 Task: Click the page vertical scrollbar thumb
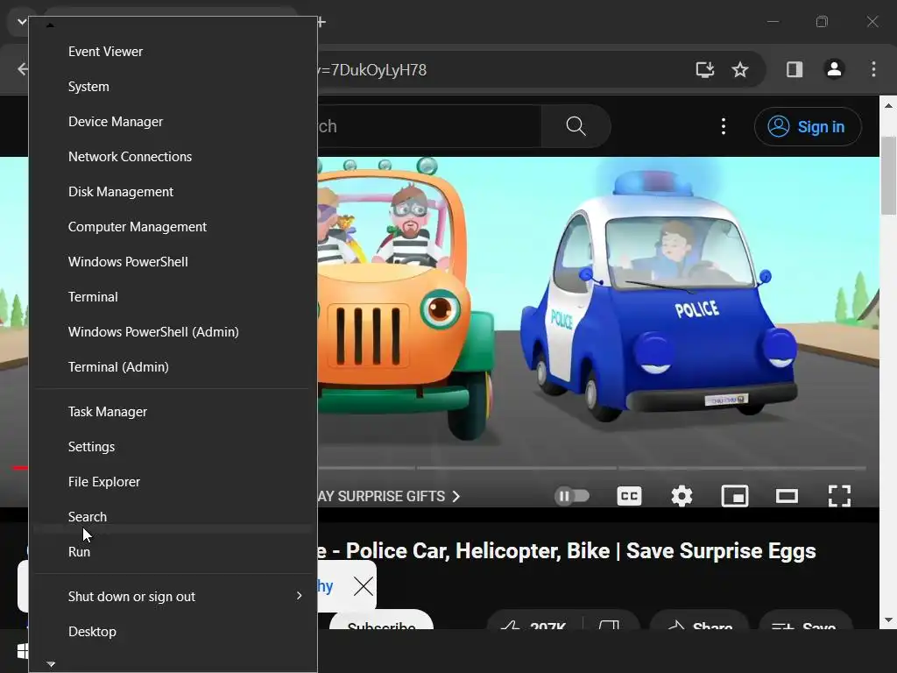coord(888,175)
